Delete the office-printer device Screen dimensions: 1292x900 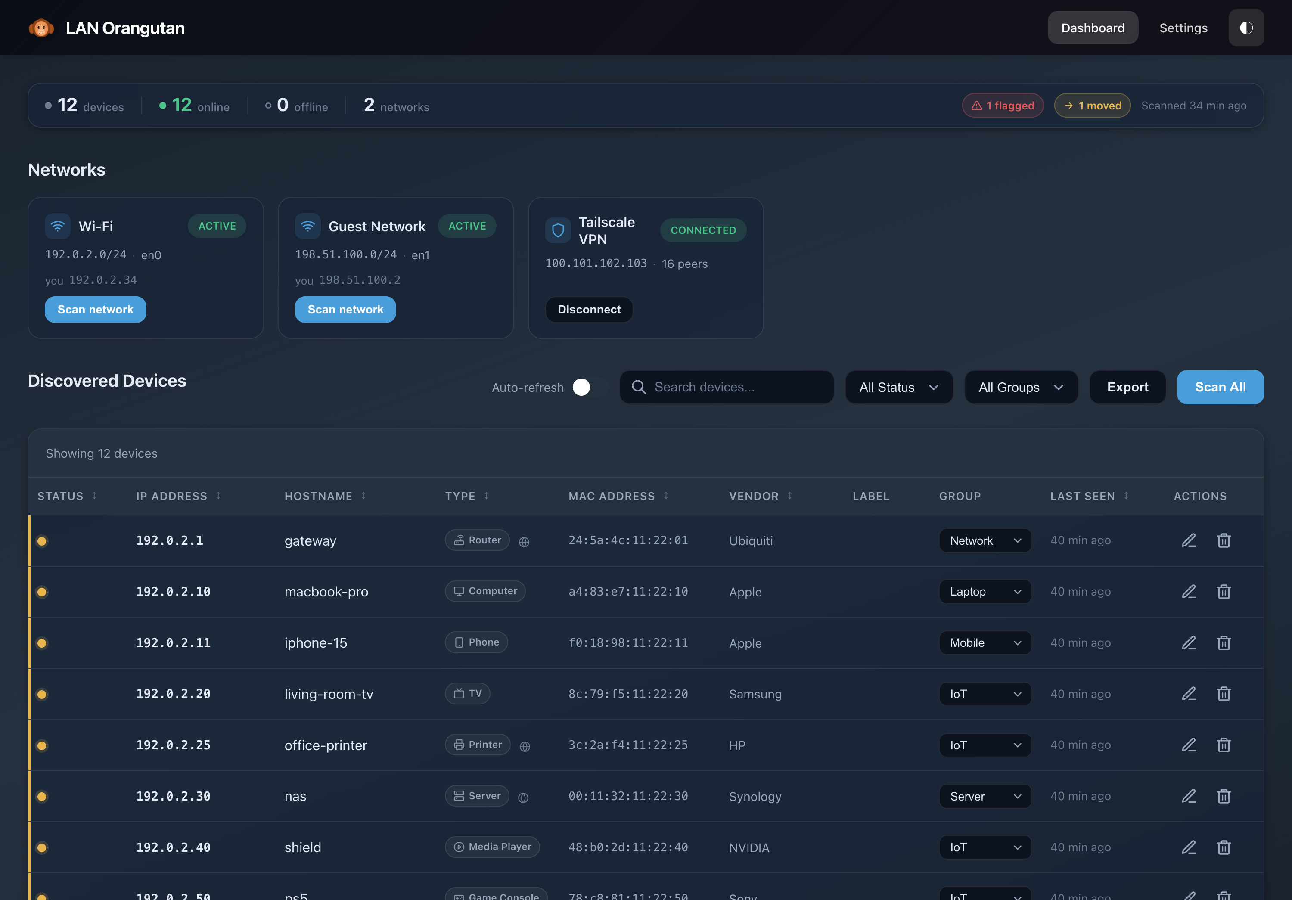(1224, 745)
